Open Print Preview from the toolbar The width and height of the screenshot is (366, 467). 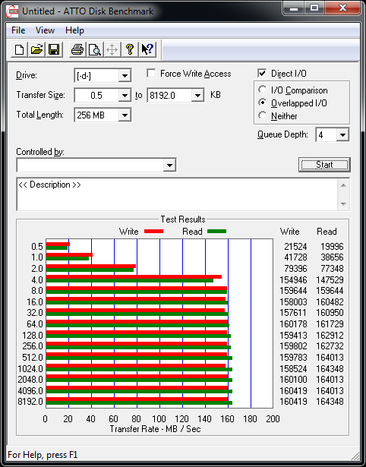pyautogui.click(x=95, y=49)
